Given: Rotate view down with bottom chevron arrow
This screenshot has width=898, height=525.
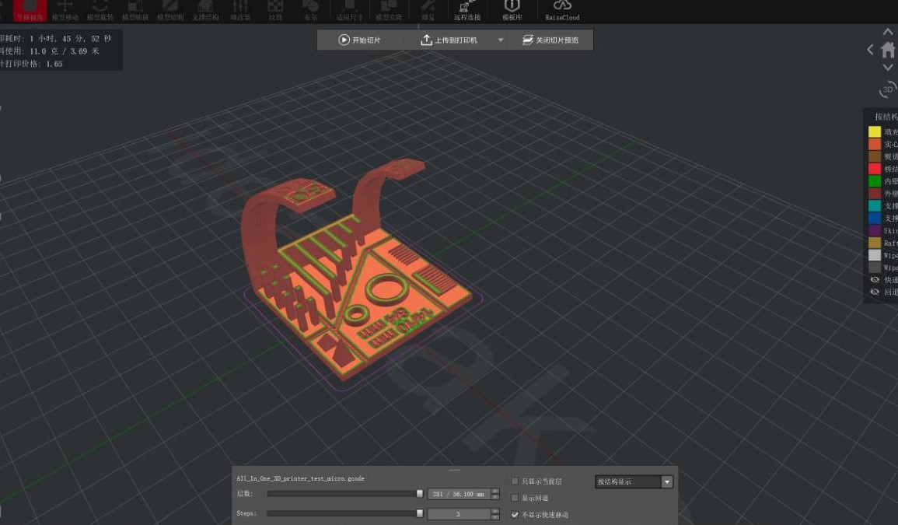Looking at the screenshot, I should (x=888, y=68).
